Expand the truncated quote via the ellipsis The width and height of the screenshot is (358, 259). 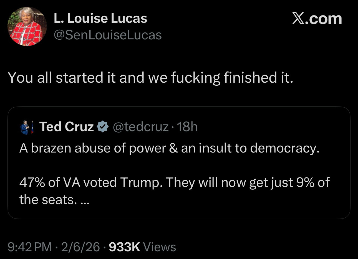(85, 200)
